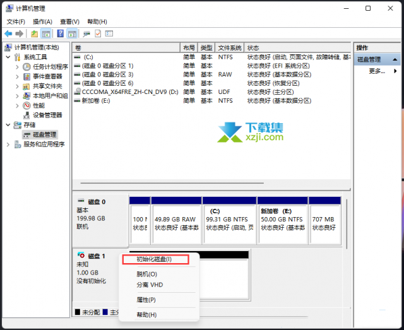The width and height of the screenshot is (404, 330).
Task: Collapse the 存储 tree node
Action: pyautogui.click(x=8, y=125)
